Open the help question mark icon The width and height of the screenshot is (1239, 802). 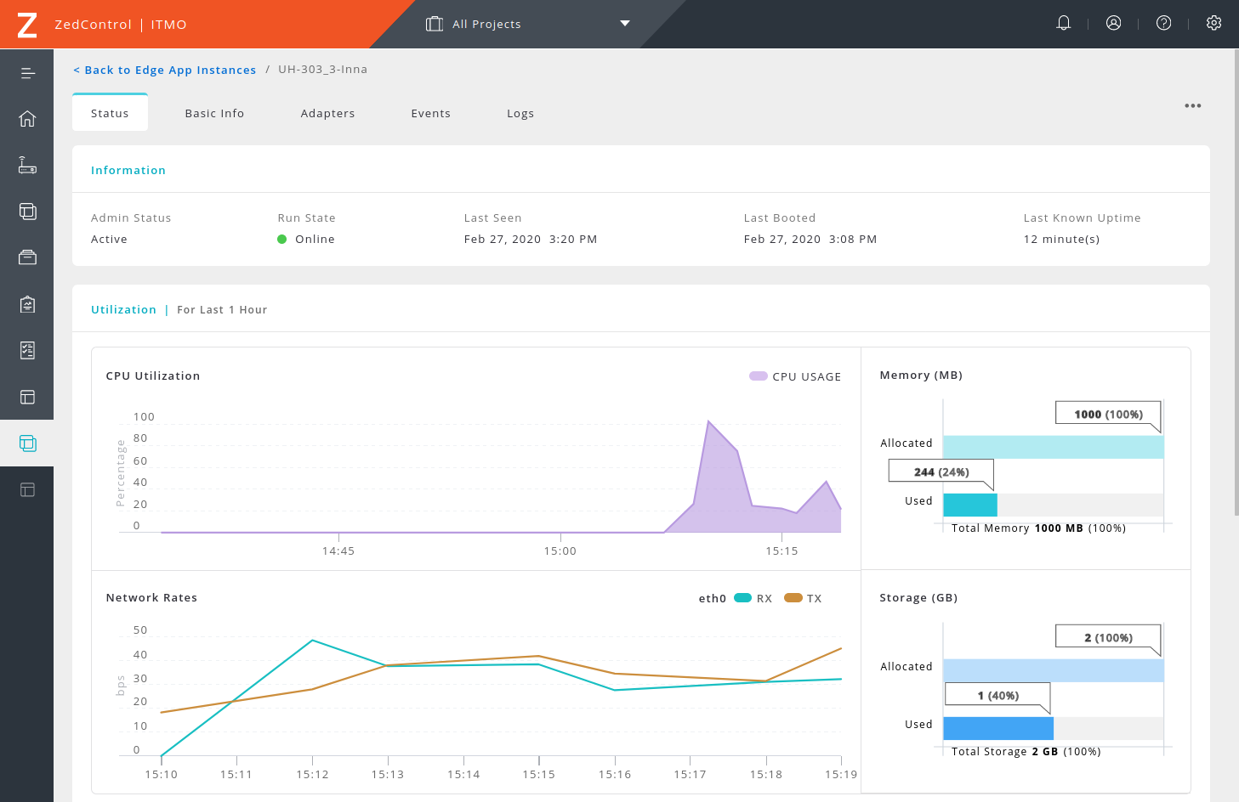[x=1163, y=24]
